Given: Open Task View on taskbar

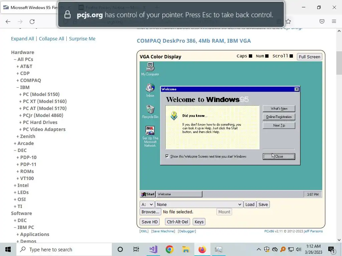Looking at the screenshot, I should pyautogui.click(x=136, y=249).
